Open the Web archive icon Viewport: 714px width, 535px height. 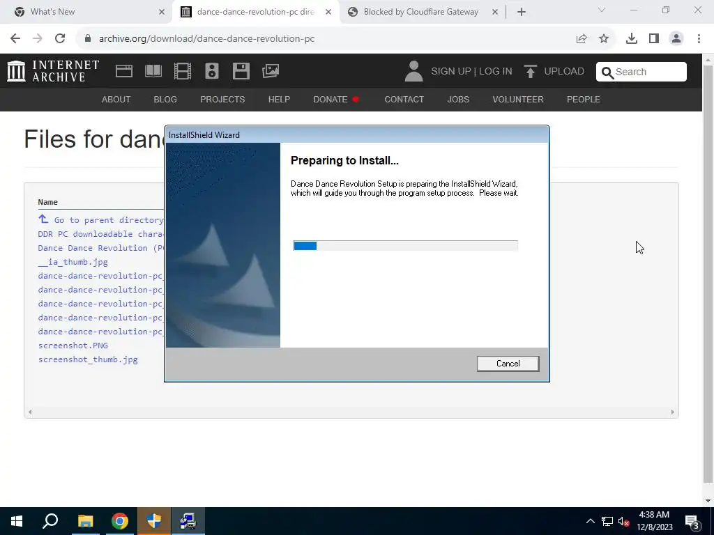click(x=124, y=71)
